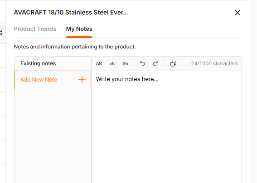The height and width of the screenshot is (183, 257).
Task: Toggle the sort arrows at the left edge
Action: pyautogui.click(x=1, y=33)
